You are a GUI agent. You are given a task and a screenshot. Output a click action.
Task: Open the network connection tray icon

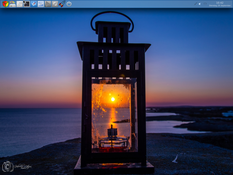click(x=195, y=4)
